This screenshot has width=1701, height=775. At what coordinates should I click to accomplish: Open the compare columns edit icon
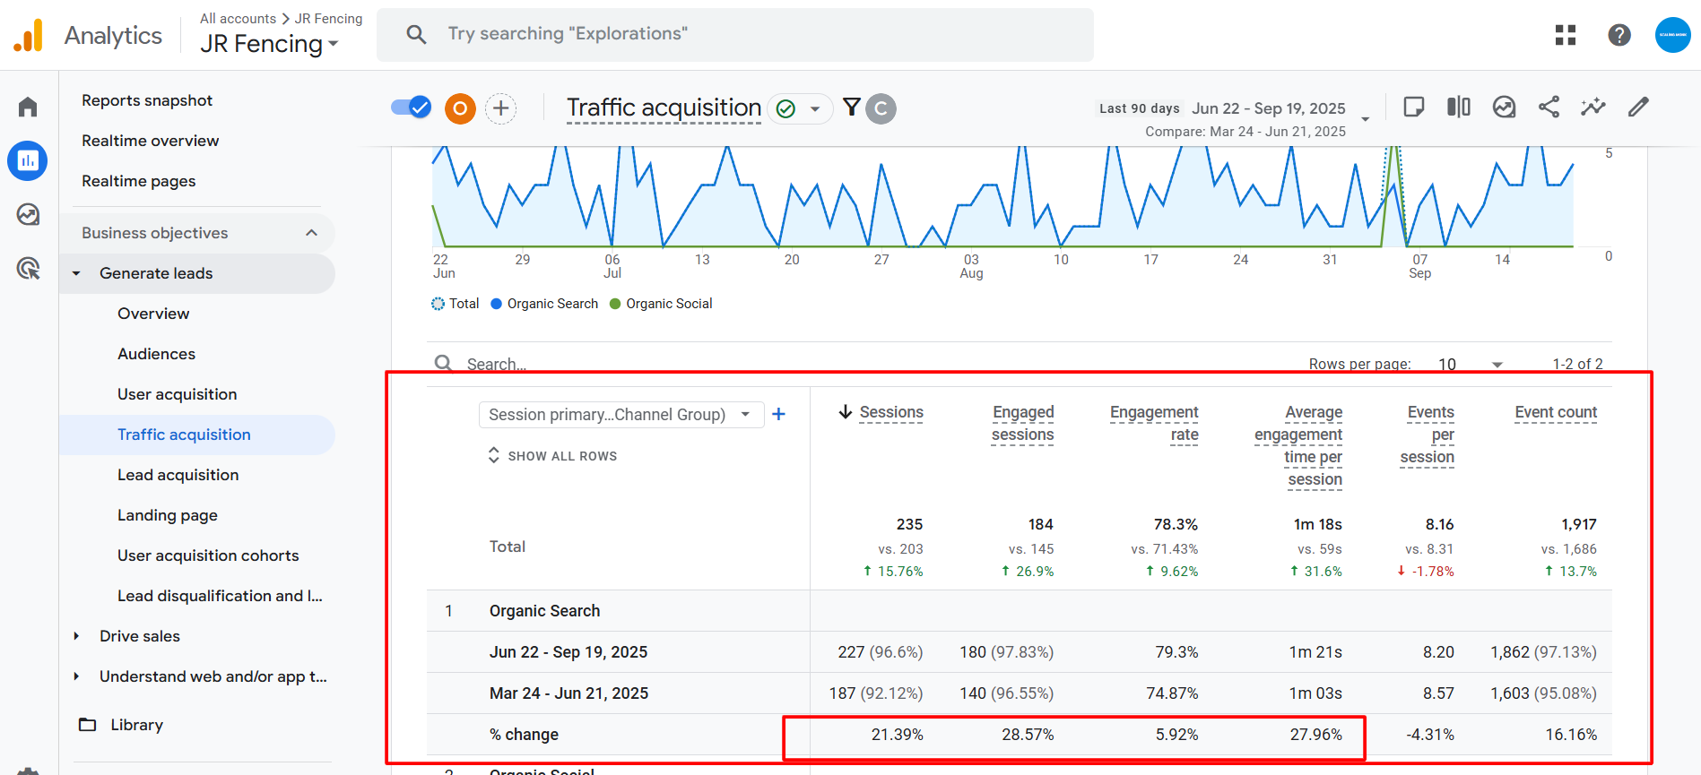[1459, 108]
